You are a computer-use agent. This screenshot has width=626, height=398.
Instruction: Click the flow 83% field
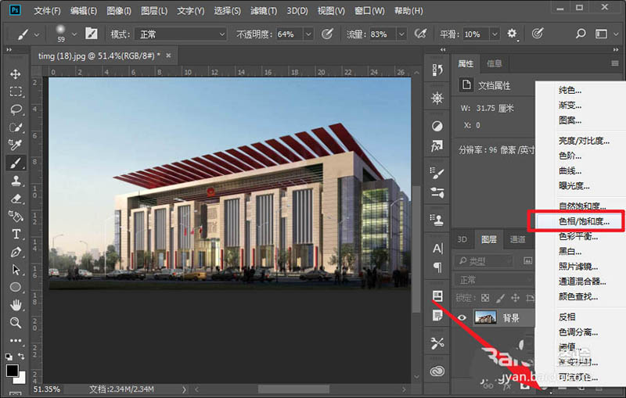[x=383, y=34]
